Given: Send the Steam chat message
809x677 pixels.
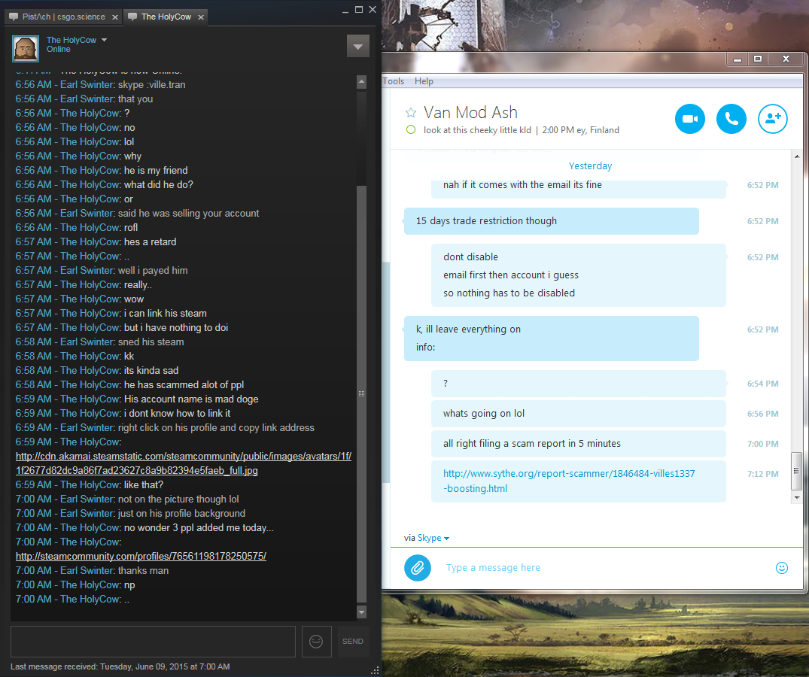Looking at the screenshot, I should point(353,642).
